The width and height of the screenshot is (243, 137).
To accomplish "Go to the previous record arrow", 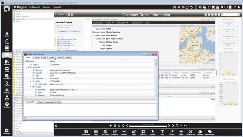I will click(127, 126).
